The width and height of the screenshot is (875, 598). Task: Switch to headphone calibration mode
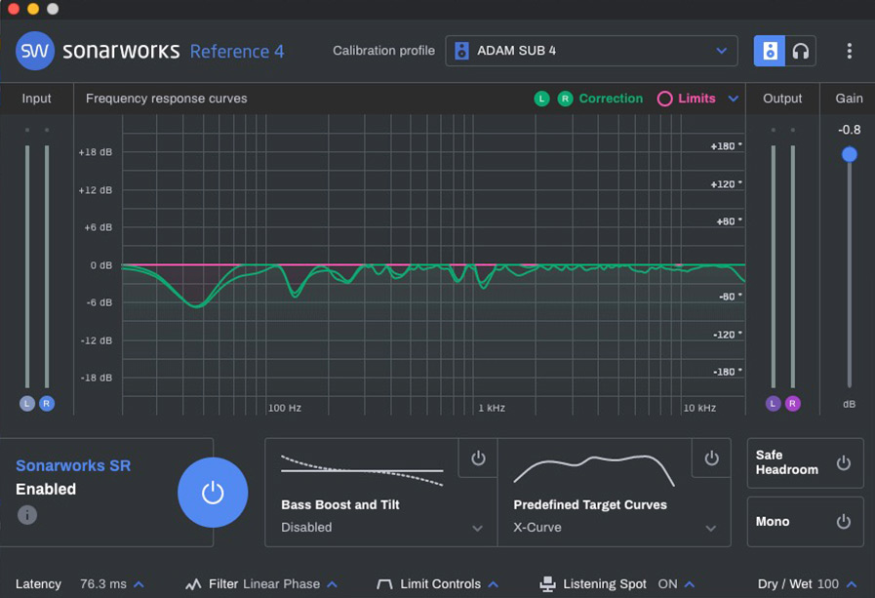pos(801,51)
